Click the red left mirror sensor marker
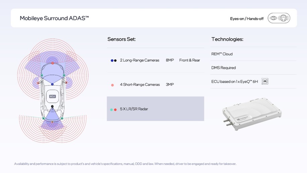Screen dimensions: 307x173 click(38, 83)
